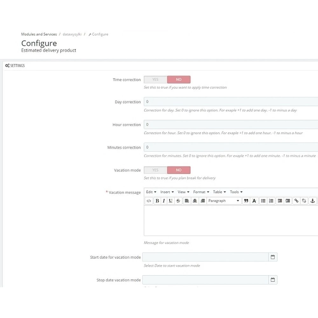Open the Paragraph format dropdown
Screen dimensions: 318x318
coord(224,201)
